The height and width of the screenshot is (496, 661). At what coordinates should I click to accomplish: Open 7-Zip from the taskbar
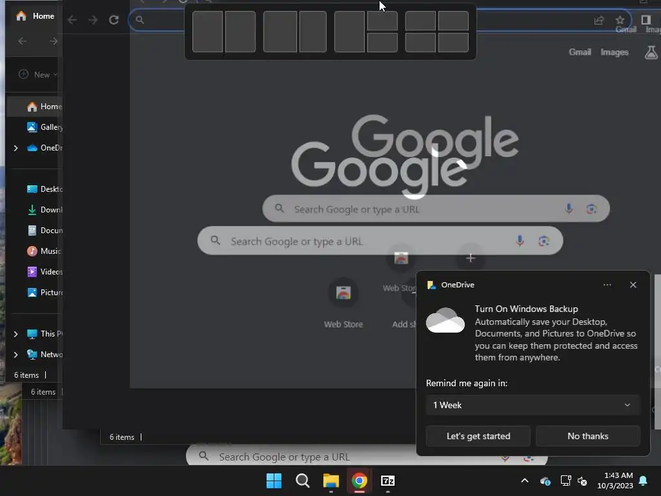coord(388,480)
